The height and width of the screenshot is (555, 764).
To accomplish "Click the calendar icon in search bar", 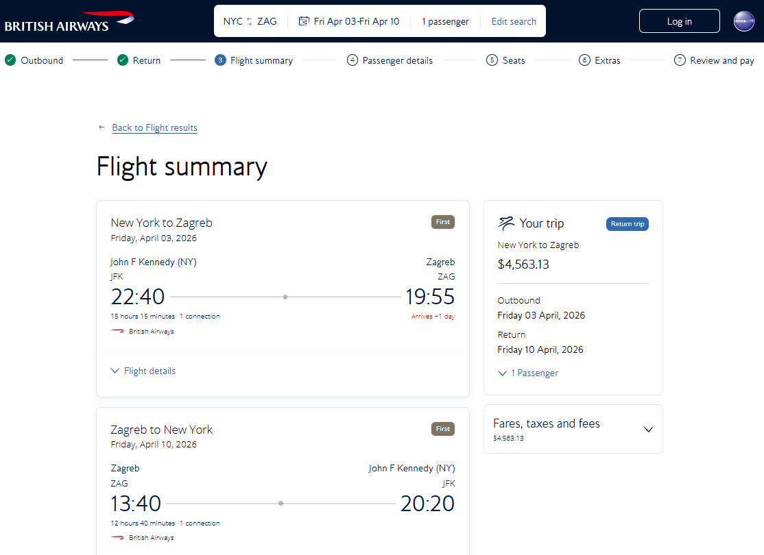I will coord(304,21).
